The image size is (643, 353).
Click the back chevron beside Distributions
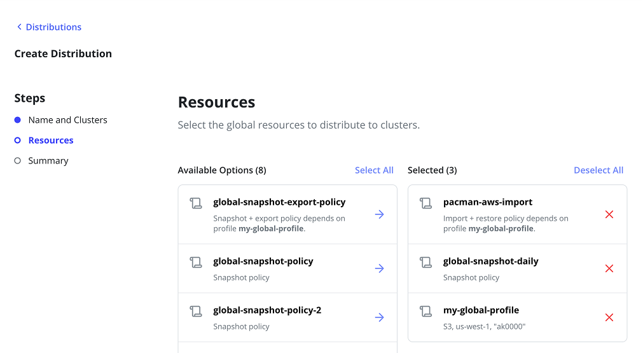point(19,27)
